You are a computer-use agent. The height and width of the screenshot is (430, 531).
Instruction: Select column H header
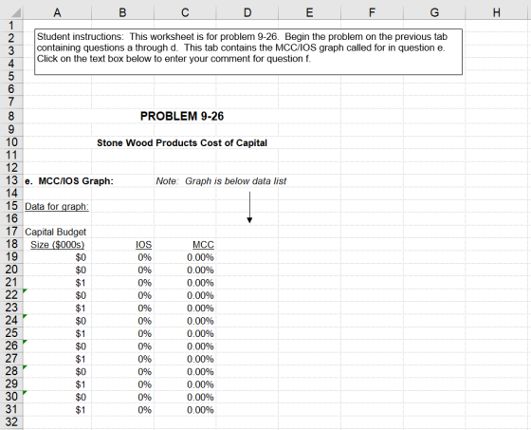(497, 12)
